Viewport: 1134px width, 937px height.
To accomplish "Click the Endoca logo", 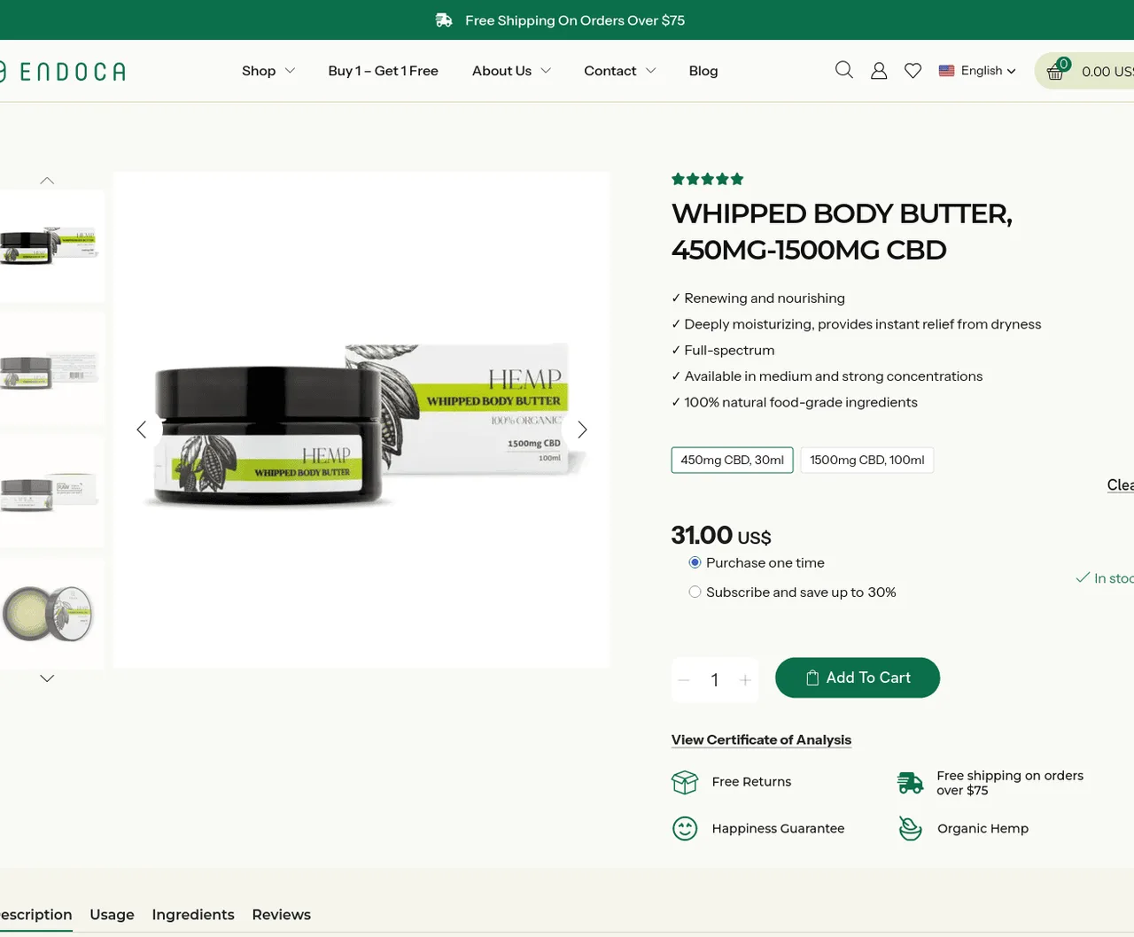I will pos(62,72).
